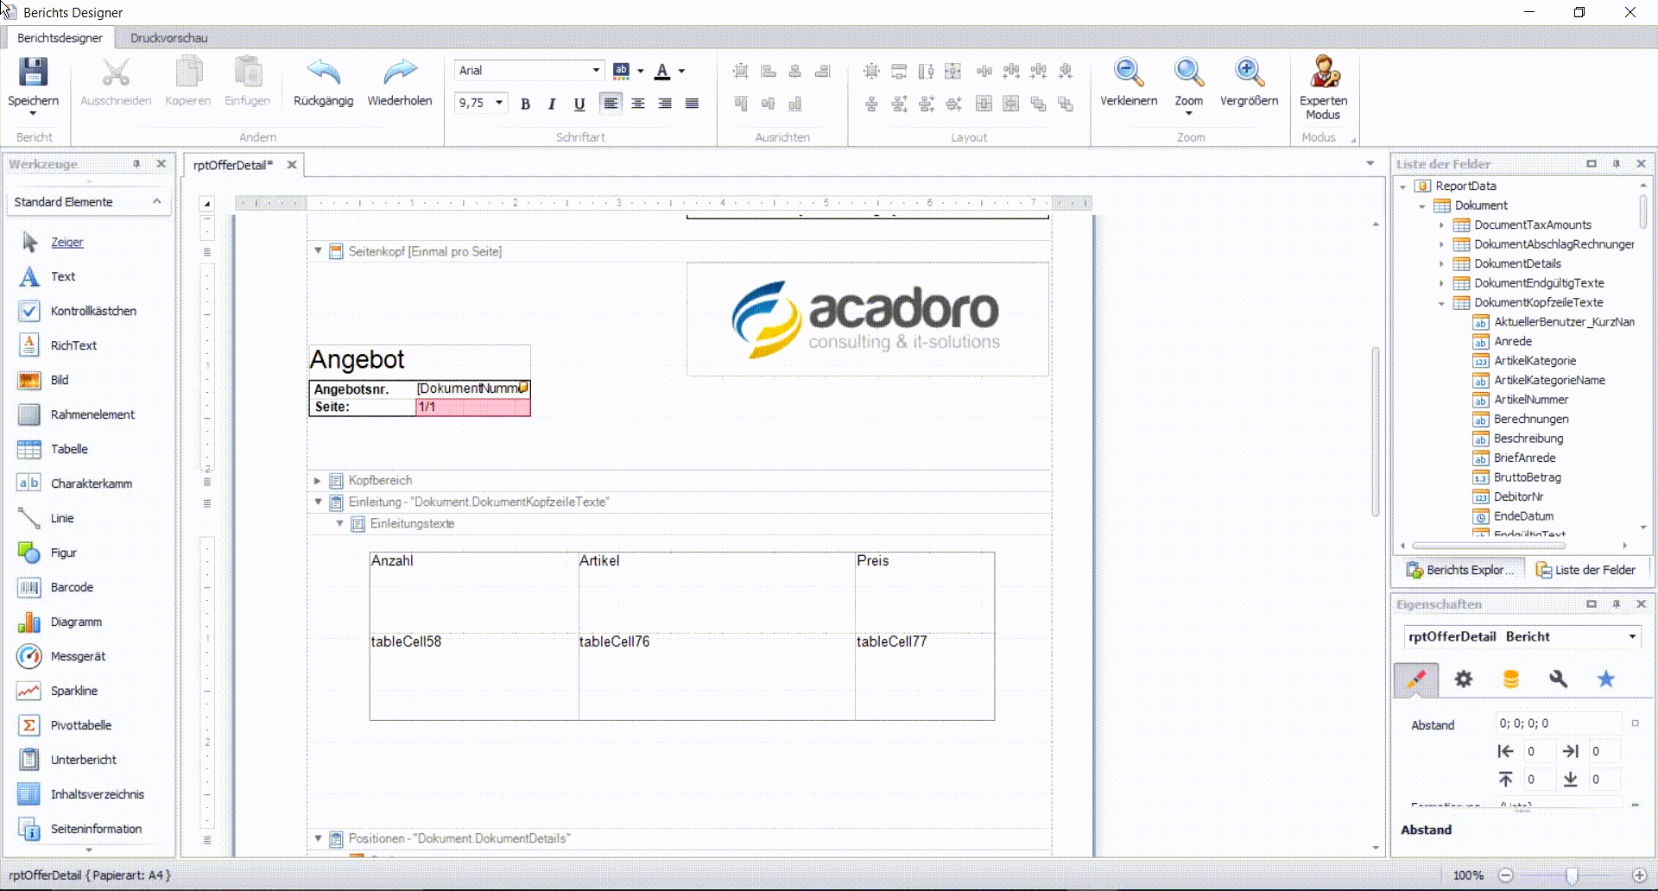The width and height of the screenshot is (1658, 891).
Task: Toggle bold formatting
Action: pyautogui.click(x=525, y=104)
